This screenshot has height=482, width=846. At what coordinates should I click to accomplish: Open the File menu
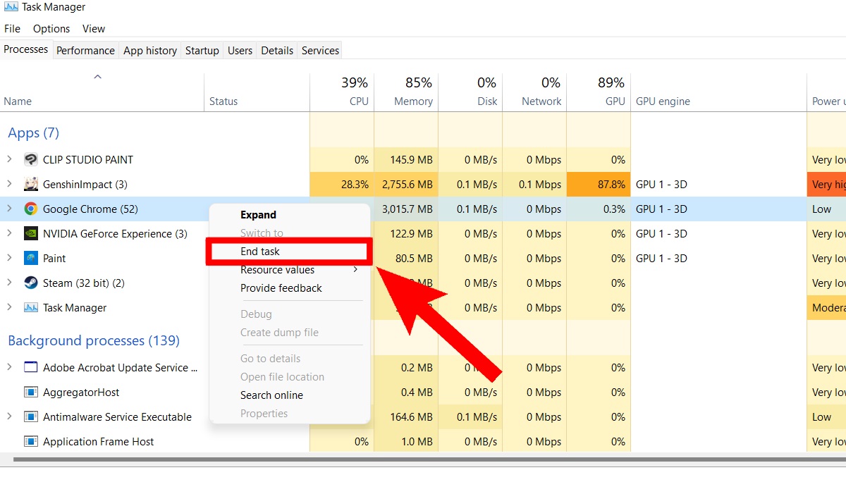(12, 29)
